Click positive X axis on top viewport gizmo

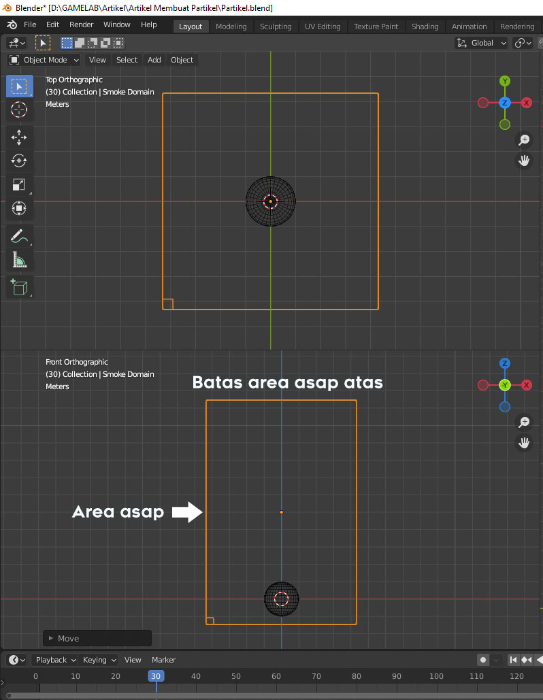tap(527, 103)
